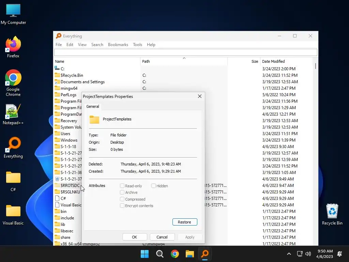The image size is (349, 262).
Task: Open the notifications icon in tray
Action: click(340, 254)
